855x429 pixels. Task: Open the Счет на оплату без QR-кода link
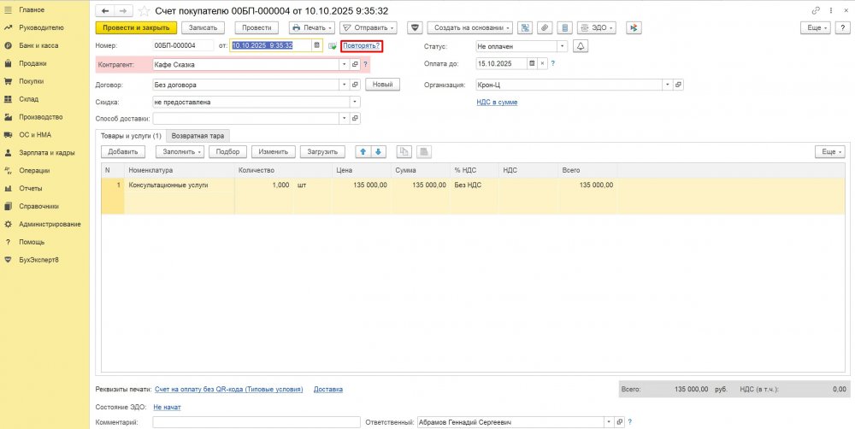(228, 389)
